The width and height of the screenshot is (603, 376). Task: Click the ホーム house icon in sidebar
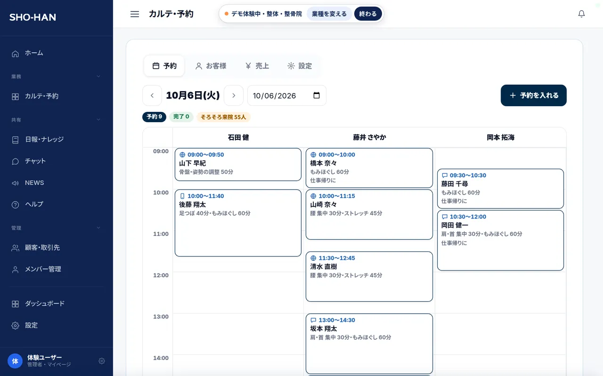[16, 53]
